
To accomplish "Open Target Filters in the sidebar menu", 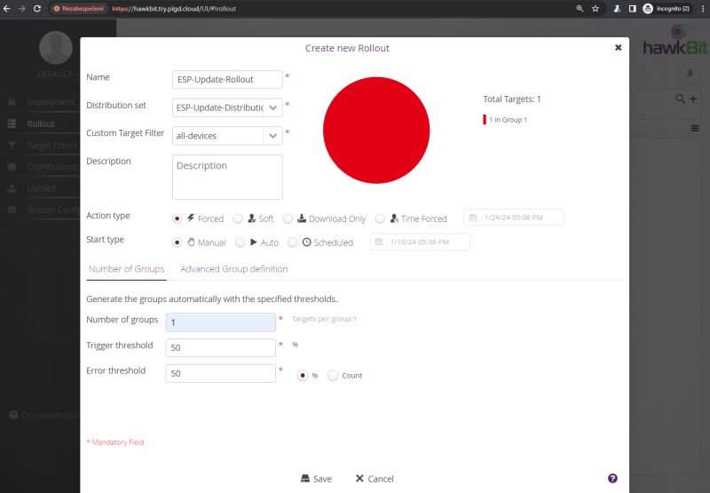I will click(52, 145).
